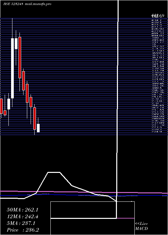
Task: Click the BSE 523248 symbol label
Action: (x=13, y=4)
